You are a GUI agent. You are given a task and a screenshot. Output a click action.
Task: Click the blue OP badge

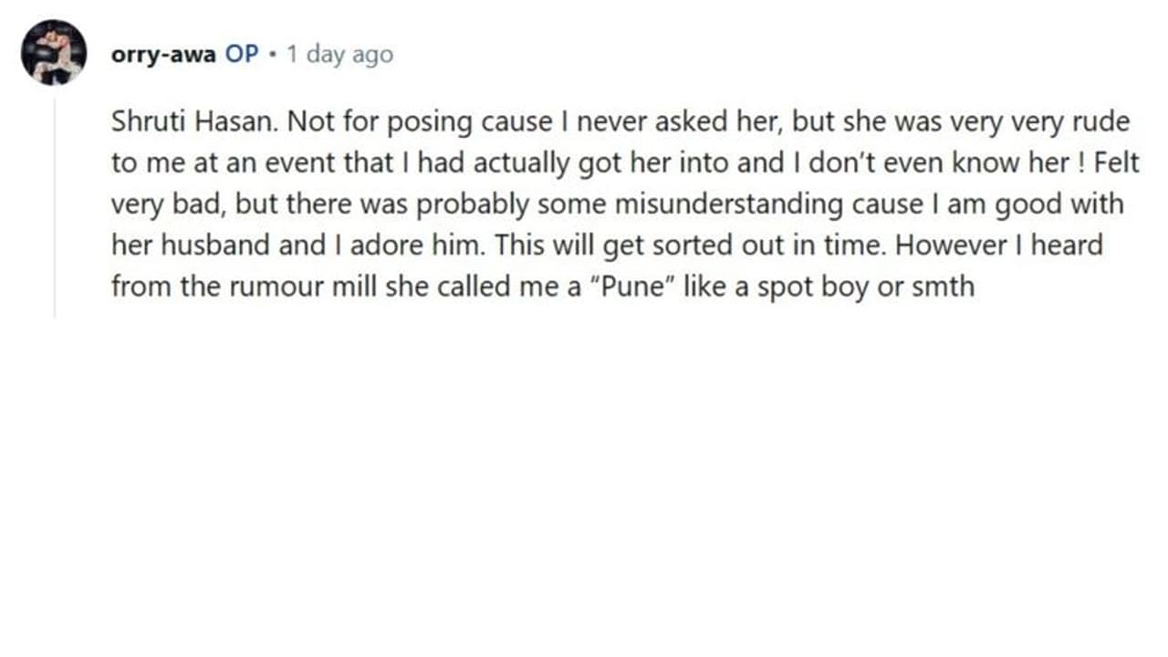(x=242, y=55)
